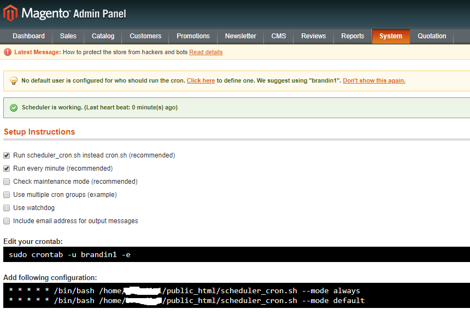This screenshot has width=470, height=320.
Task: Click 'No default user is configured' notice text
Action: [103, 80]
